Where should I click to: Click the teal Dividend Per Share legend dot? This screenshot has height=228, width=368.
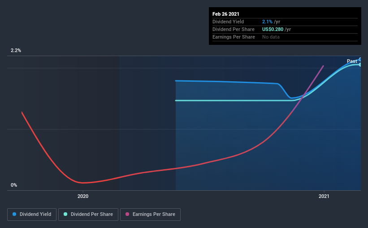click(65, 214)
